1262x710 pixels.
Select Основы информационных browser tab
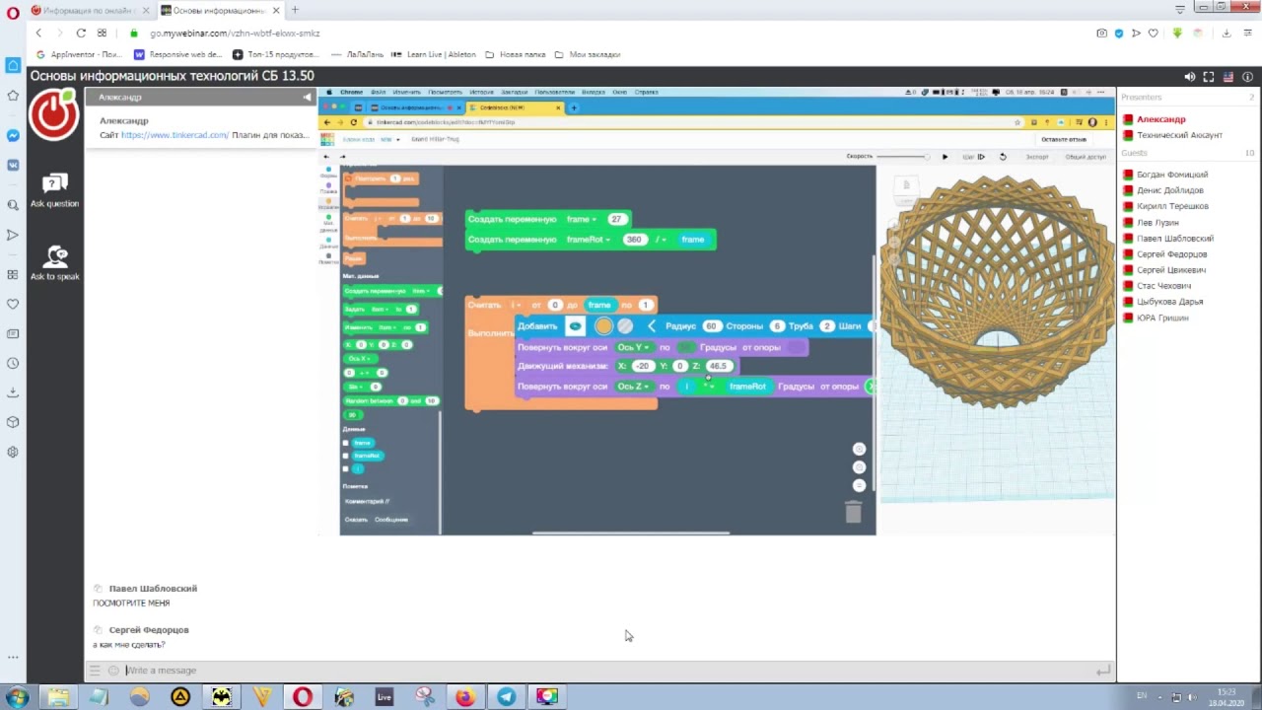tap(219, 10)
